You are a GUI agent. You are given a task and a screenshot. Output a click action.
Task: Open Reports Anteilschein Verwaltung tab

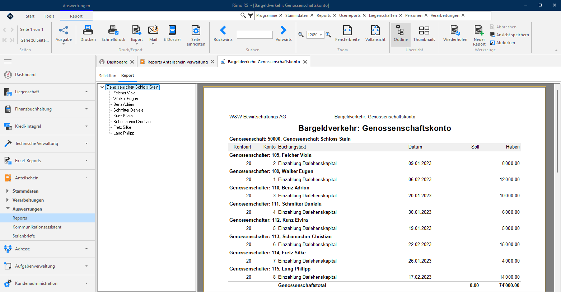click(x=177, y=62)
